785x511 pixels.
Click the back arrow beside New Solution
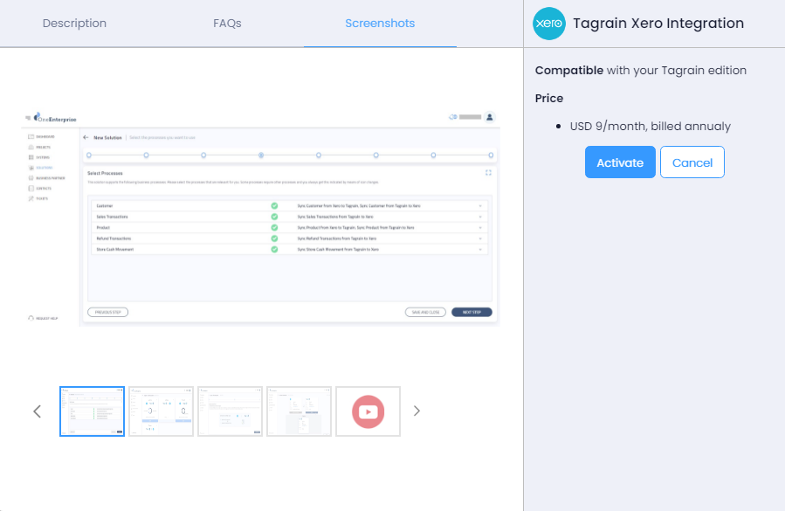[x=86, y=137]
